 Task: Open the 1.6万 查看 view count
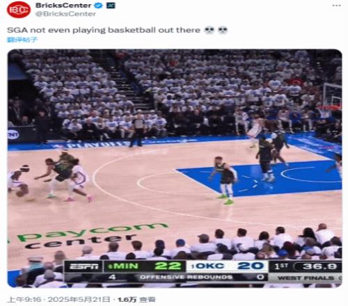click(136, 300)
